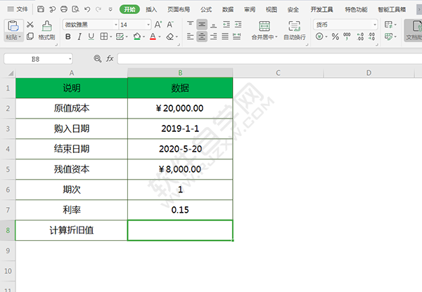The image size is (422, 292).
Task: Click the Redo arrow icon
Action: click(x=98, y=9)
